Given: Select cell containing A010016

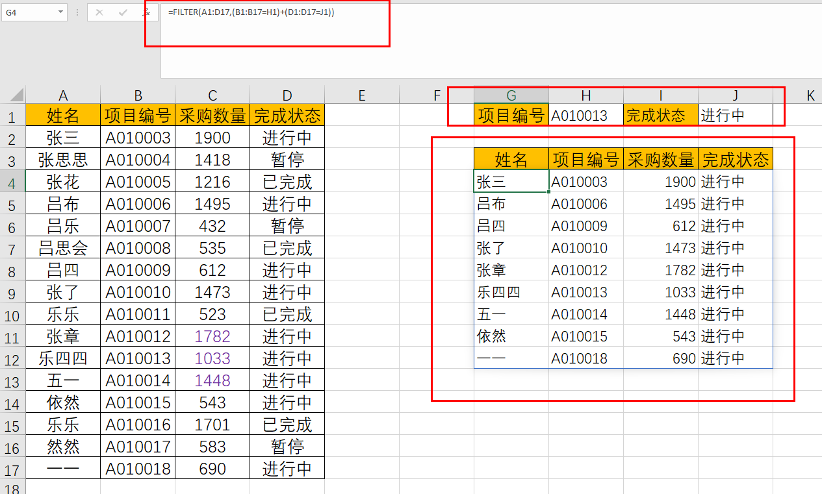Looking at the screenshot, I should (138, 425).
